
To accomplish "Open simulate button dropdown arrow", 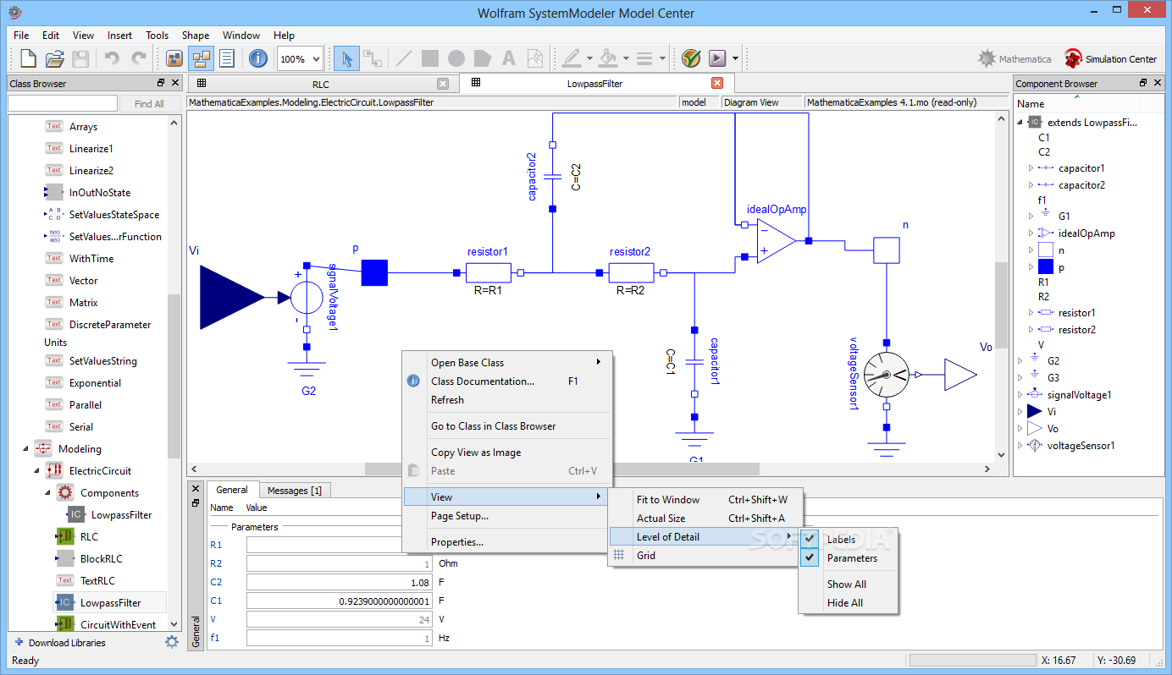I will tap(735, 59).
